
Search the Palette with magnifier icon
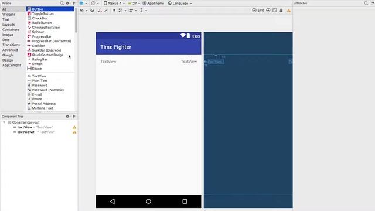click(x=62, y=3)
